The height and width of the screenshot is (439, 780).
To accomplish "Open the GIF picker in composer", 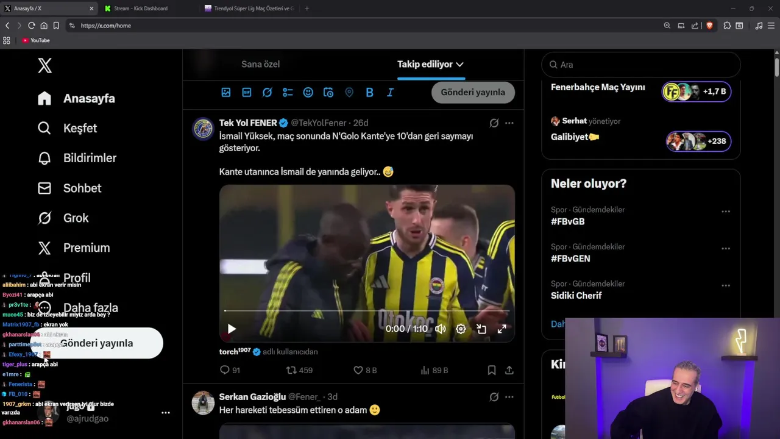I will click(247, 92).
